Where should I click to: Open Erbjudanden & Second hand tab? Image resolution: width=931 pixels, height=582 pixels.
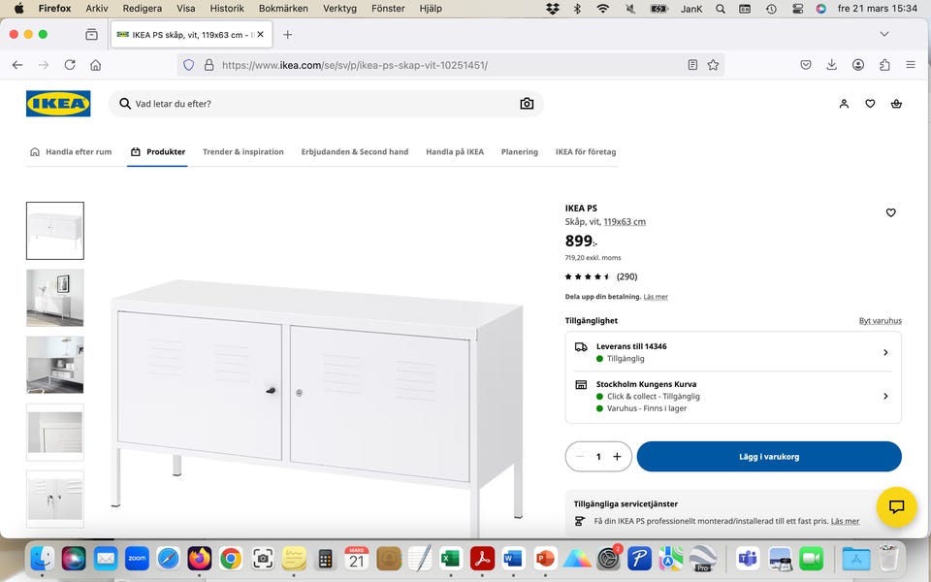(x=355, y=151)
